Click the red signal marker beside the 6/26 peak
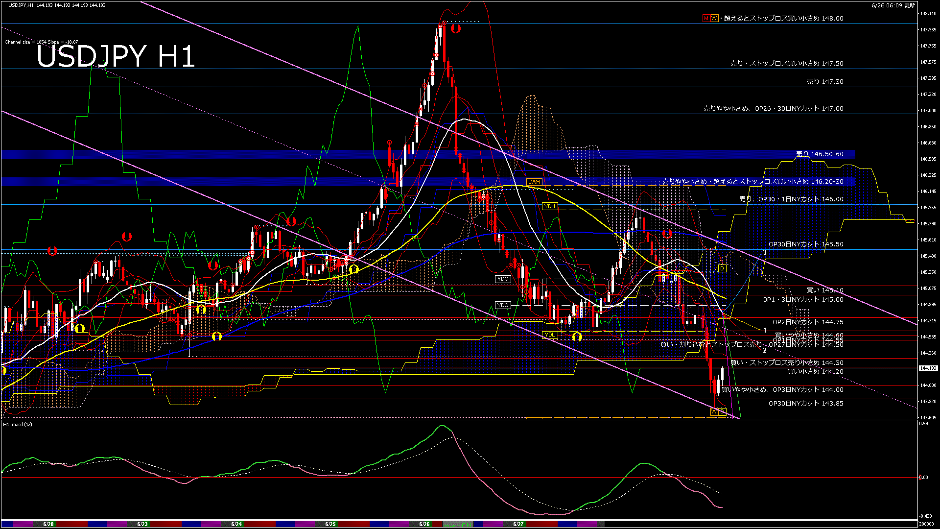 [456, 28]
